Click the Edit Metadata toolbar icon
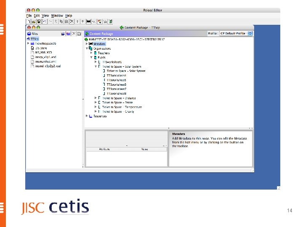The width and height of the screenshot is (303, 227). (x=88, y=21)
